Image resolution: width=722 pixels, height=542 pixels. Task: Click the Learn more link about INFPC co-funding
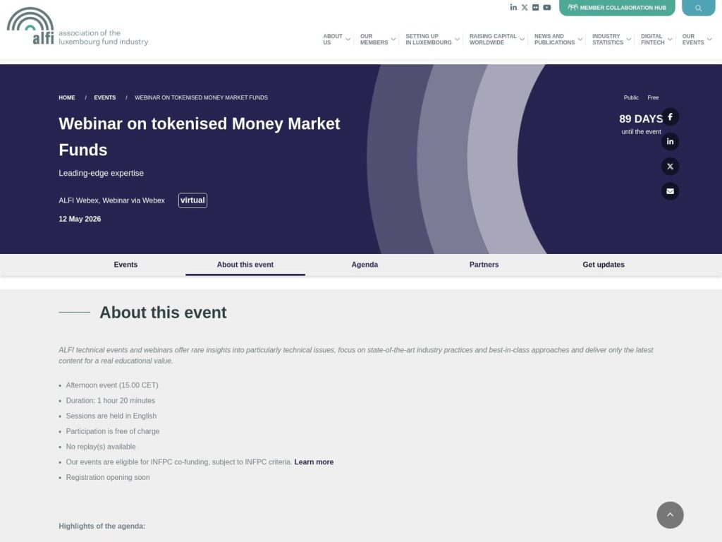[x=314, y=462]
